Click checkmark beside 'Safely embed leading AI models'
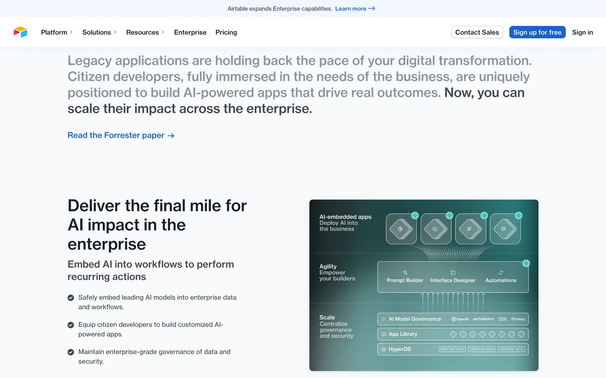Viewport: 606px width, 378px height. click(x=71, y=298)
